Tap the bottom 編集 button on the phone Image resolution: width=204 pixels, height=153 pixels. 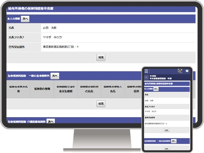click(167, 149)
